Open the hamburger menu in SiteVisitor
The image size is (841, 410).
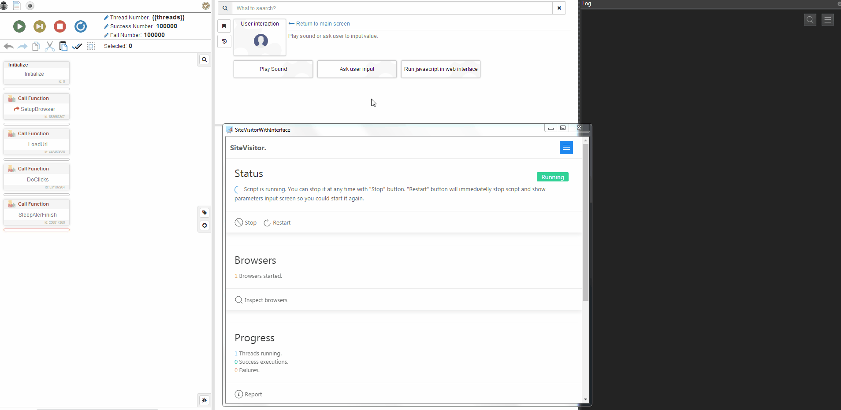click(566, 148)
